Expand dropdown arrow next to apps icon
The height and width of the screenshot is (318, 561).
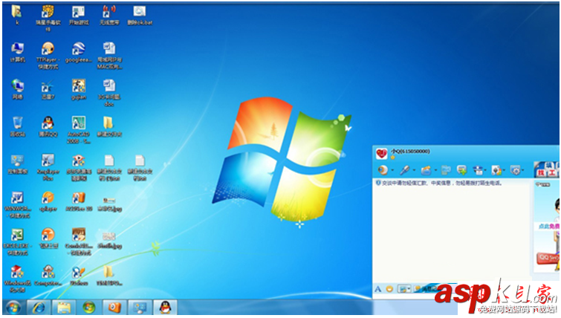click(x=504, y=171)
